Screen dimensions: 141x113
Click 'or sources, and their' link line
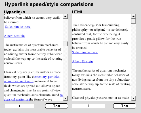19,81
